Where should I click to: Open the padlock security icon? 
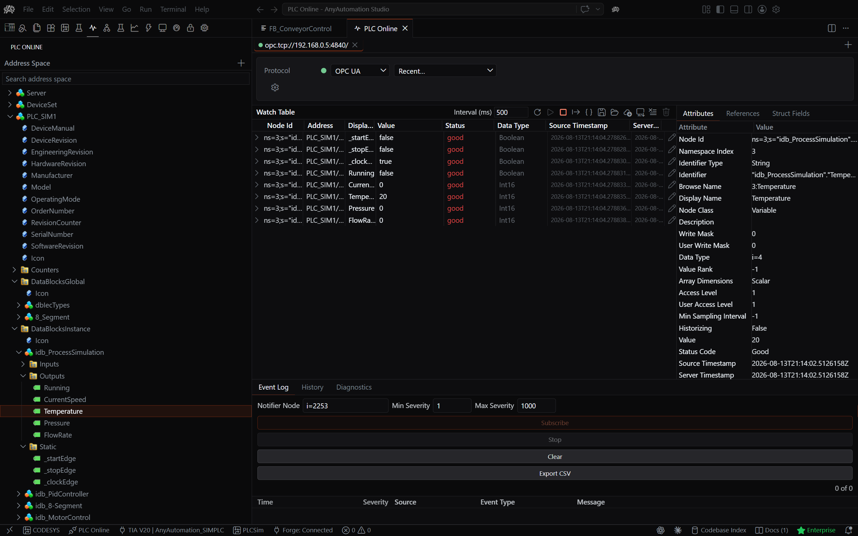(190, 28)
